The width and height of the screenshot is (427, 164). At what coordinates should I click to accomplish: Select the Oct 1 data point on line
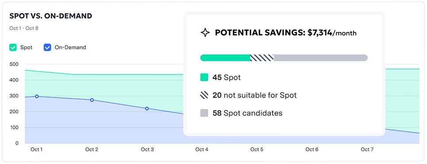click(37, 96)
